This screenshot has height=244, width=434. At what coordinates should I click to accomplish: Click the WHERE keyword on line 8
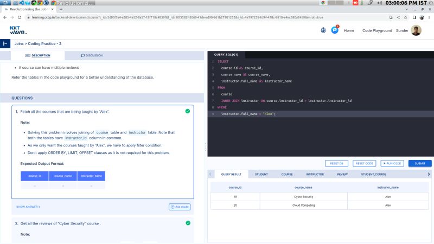222,107
